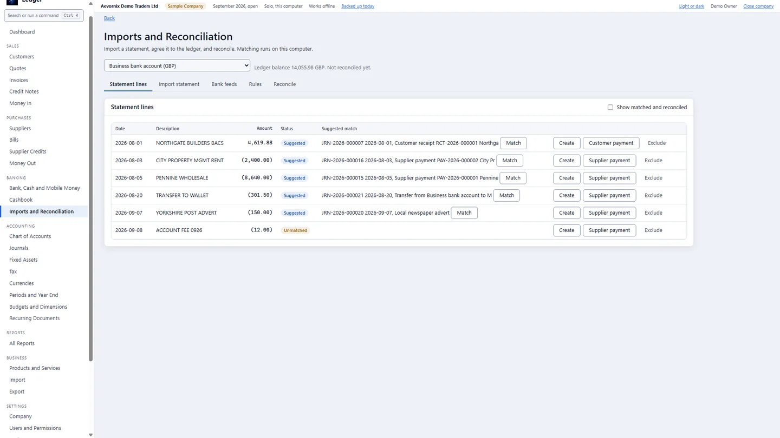780x438 pixels.
Task: Exclude the ACCOUNT FEE 0926 line
Action: (x=653, y=230)
